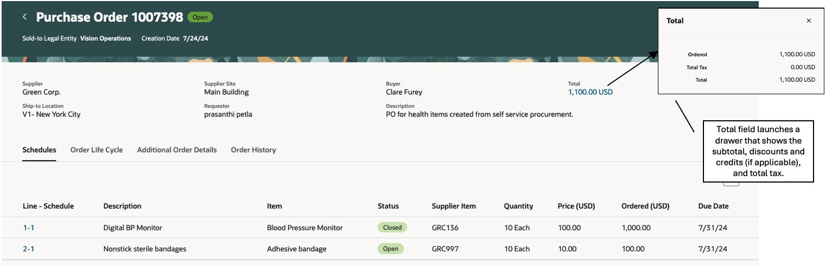The image size is (826, 266).
Task: Click the prasanthi petla requester value
Action: tap(228, 114)
